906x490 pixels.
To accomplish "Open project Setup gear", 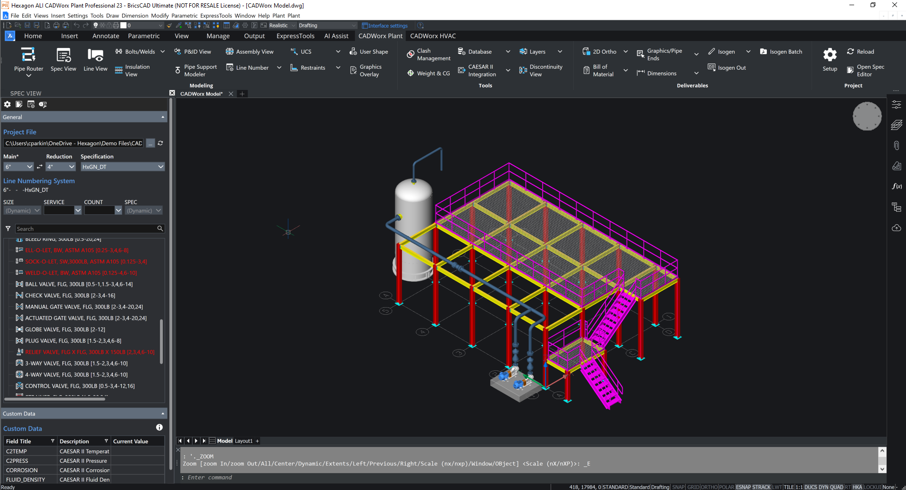I will coord(830,55).
